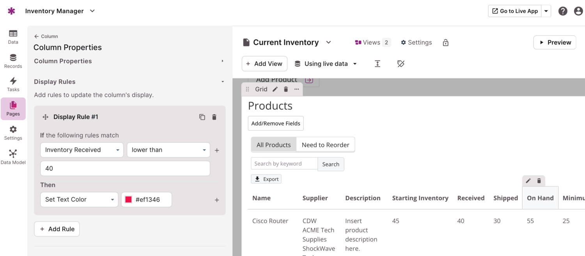This screenshot has height=256, width=585.
Task: Open the Data Model sidebar item
Action: point(13,157)
